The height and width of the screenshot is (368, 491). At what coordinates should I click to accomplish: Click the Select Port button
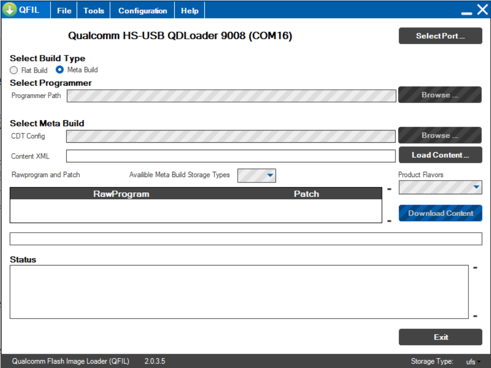pyautogui.click(x=440, y=36)
